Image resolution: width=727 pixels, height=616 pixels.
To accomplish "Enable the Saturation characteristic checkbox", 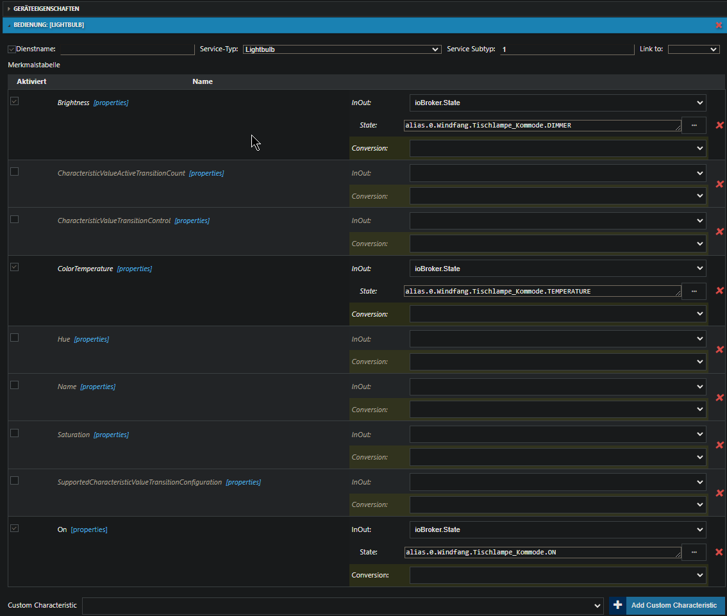I will coord(14,433).
